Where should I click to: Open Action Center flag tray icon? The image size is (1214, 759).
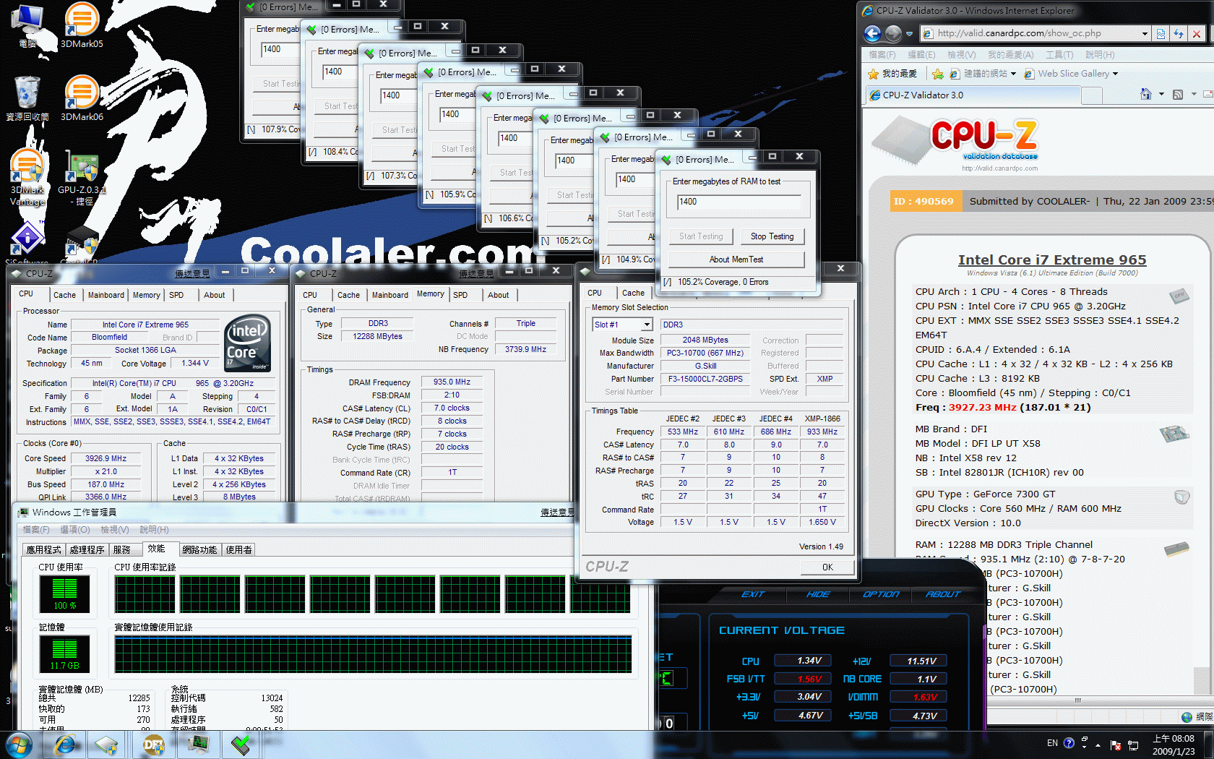click(1115, 745)
